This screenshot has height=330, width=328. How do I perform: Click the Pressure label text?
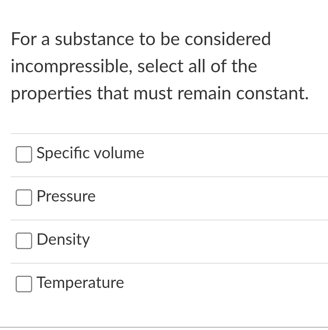[x=66, y=196]
